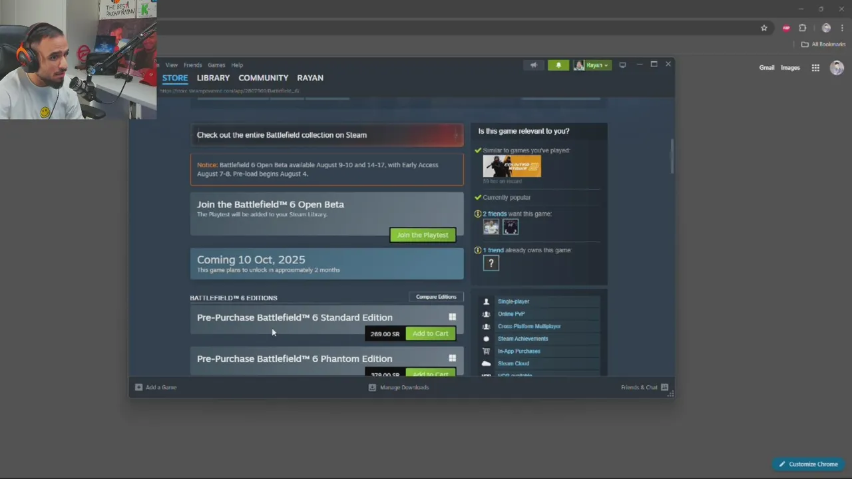Screen dimensions: 852x479
Task: Open Gmail link in Chrome window
Action: point(767,68)
